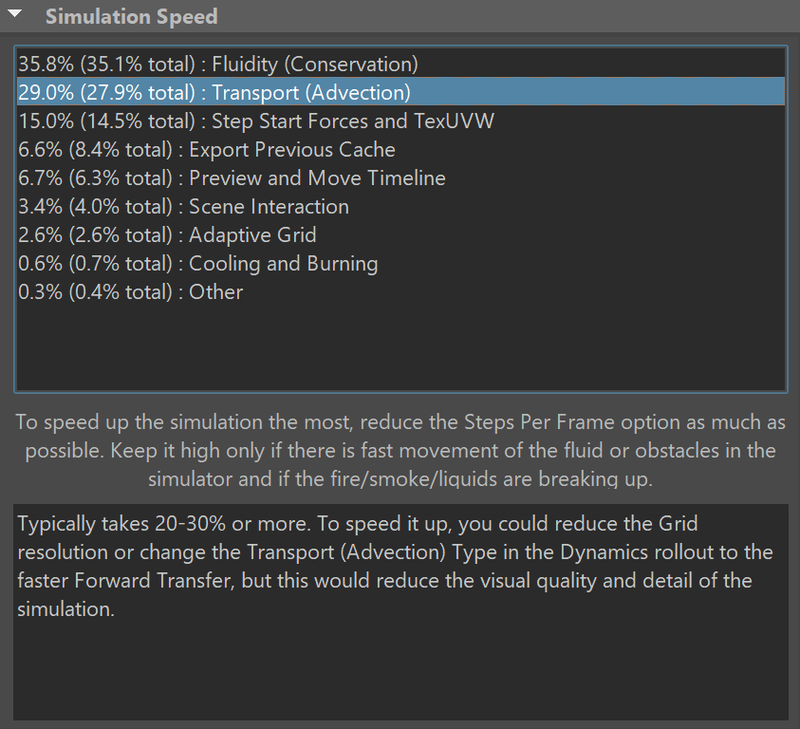Select the Cooling and Burning entry
Image resolution: width=800 pixels, height=729 pixels.
tap(401, 264)
